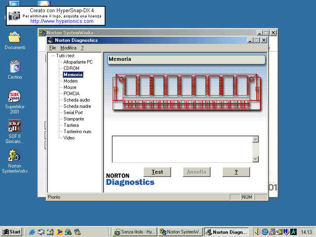Close the Norton Diagnostics window
The width and height of the screenshot is (316, 237).
(x=264, y=40)
